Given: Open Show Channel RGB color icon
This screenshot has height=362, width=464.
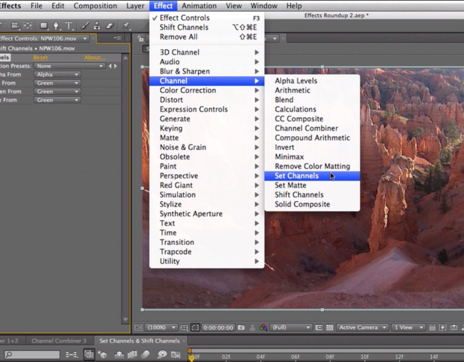Looking at the screenshot, I should click(x=263, y=328).
